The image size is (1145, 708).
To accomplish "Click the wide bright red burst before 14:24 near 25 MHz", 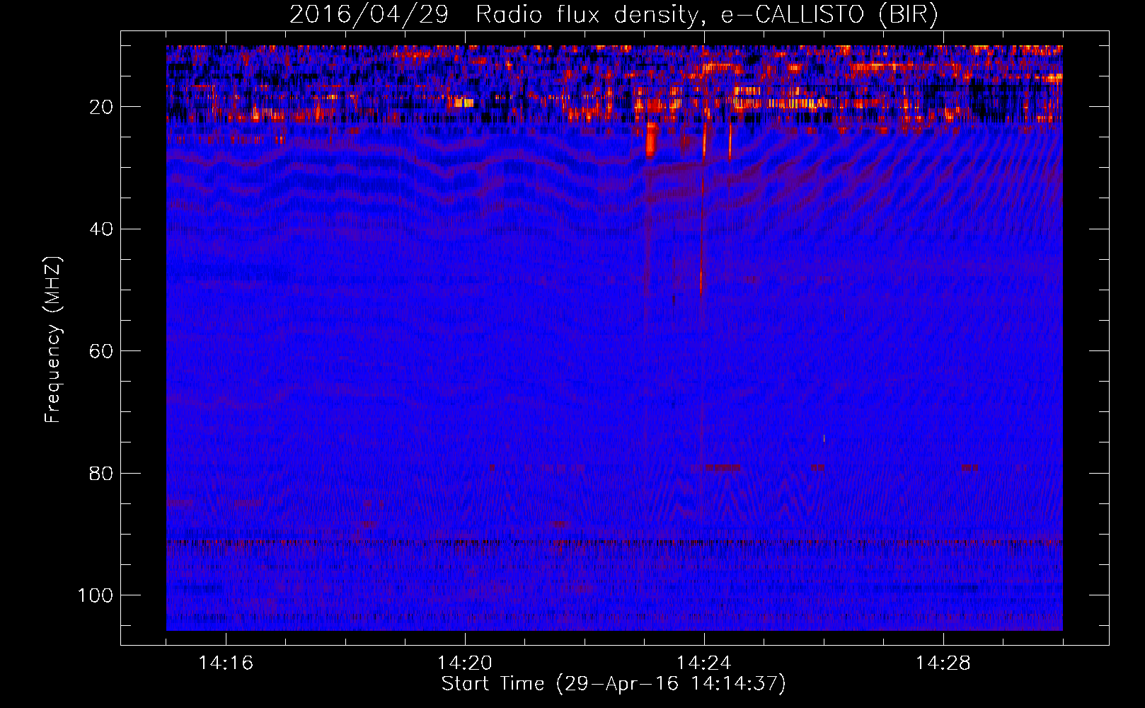I will click(x=652, y=140).
